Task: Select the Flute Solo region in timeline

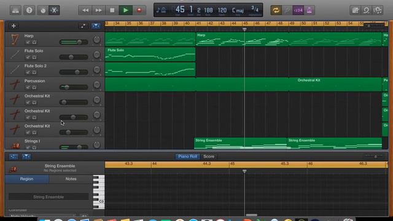Action: (x=150, y=55)
